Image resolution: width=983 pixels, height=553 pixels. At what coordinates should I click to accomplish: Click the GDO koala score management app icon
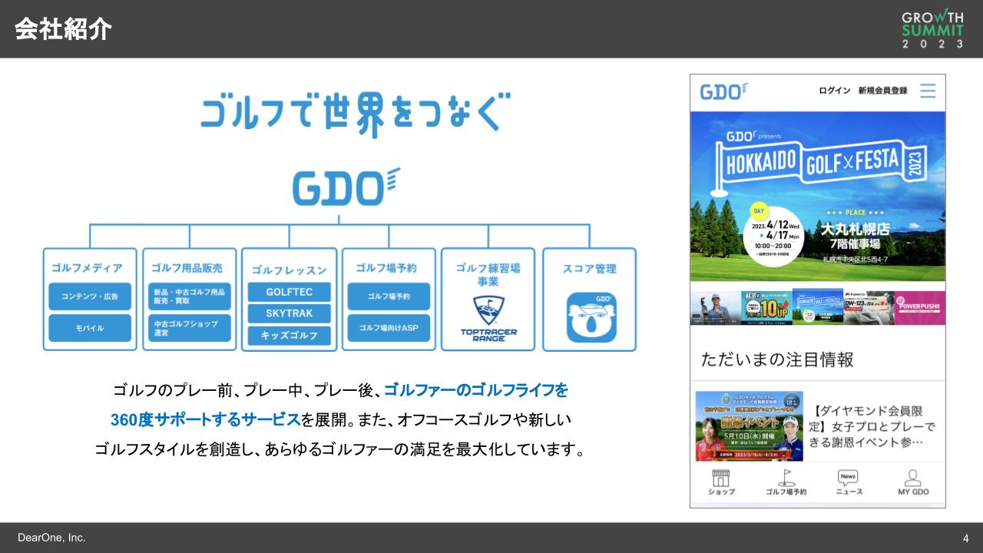pos(589,316)
